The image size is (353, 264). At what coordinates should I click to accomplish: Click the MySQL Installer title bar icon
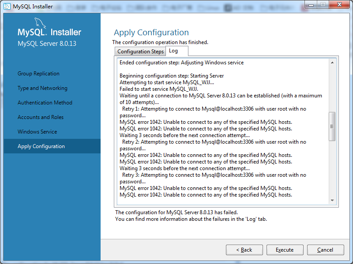(x=7, y=6)
